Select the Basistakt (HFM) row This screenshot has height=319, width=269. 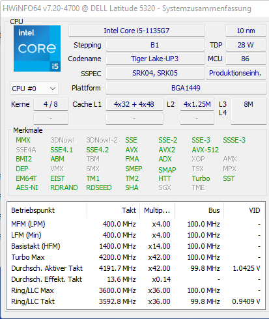(x=136, y=246)
